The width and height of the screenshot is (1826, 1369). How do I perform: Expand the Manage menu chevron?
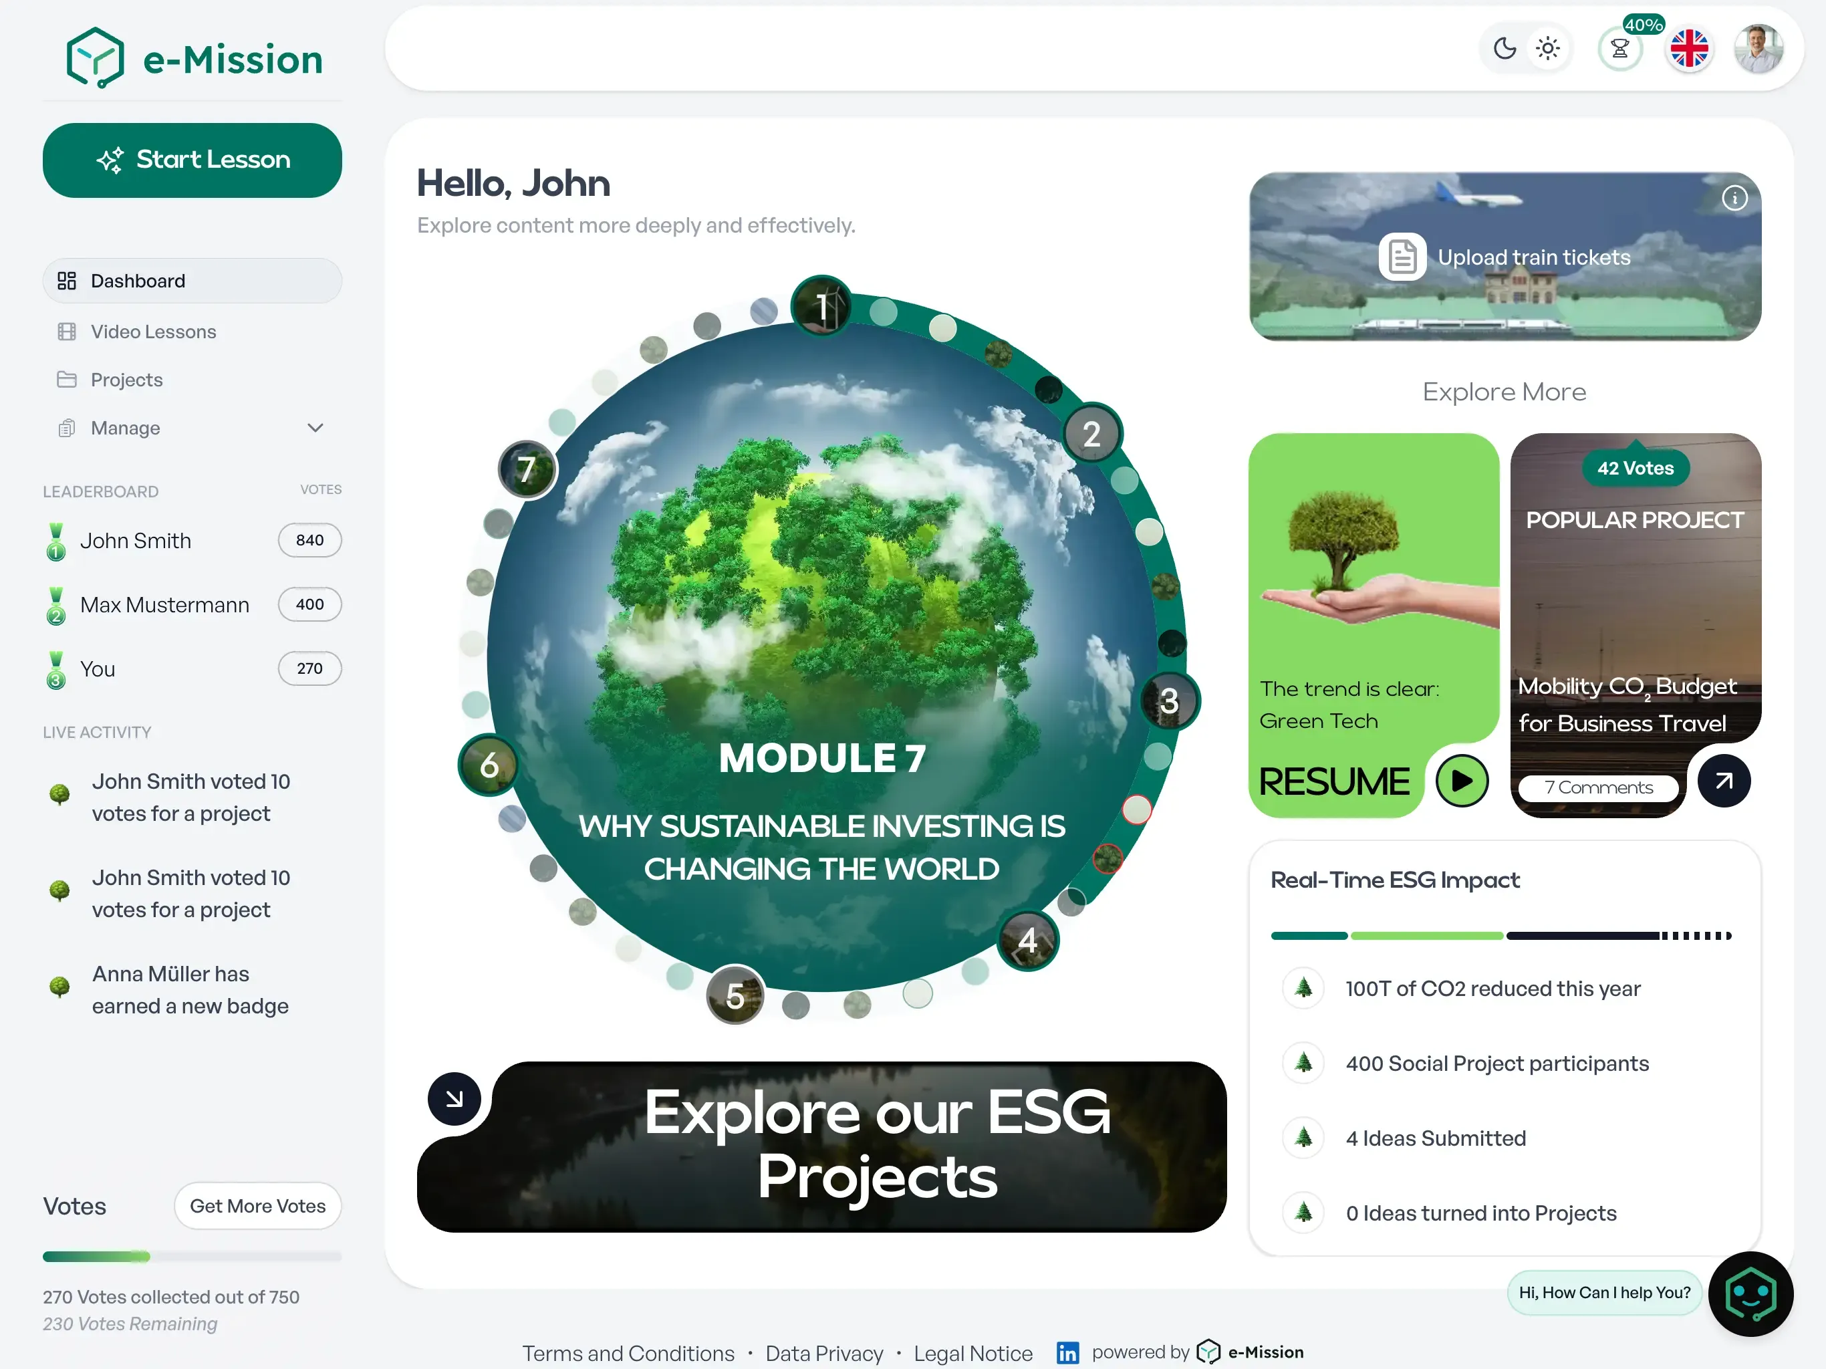pos(315,428)
